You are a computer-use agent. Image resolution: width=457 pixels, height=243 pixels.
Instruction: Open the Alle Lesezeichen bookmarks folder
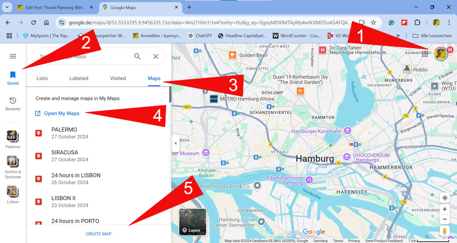point(432,36)
